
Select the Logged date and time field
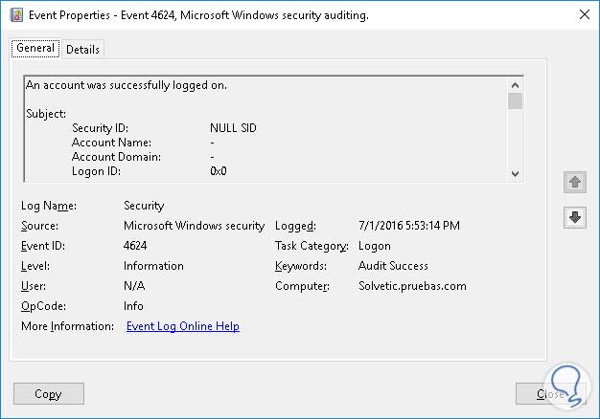click(x=409, y=226)
